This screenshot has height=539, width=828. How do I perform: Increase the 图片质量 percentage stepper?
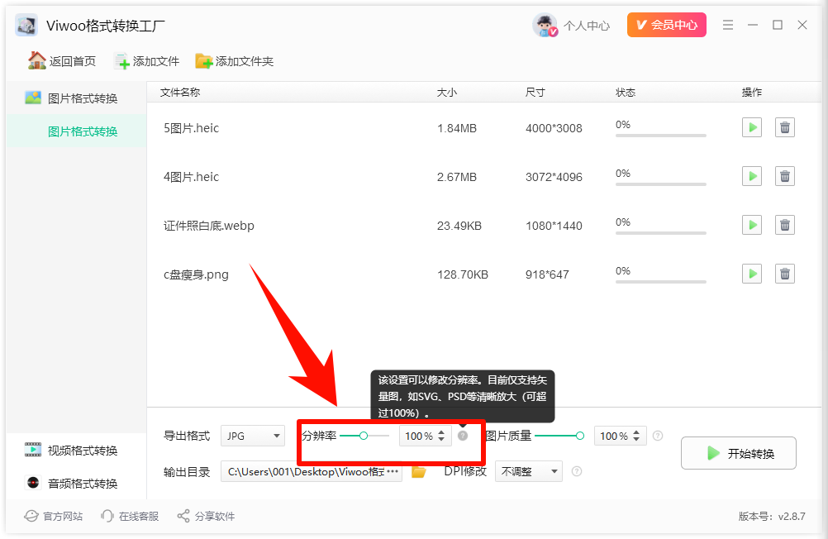tap(636, 432)
